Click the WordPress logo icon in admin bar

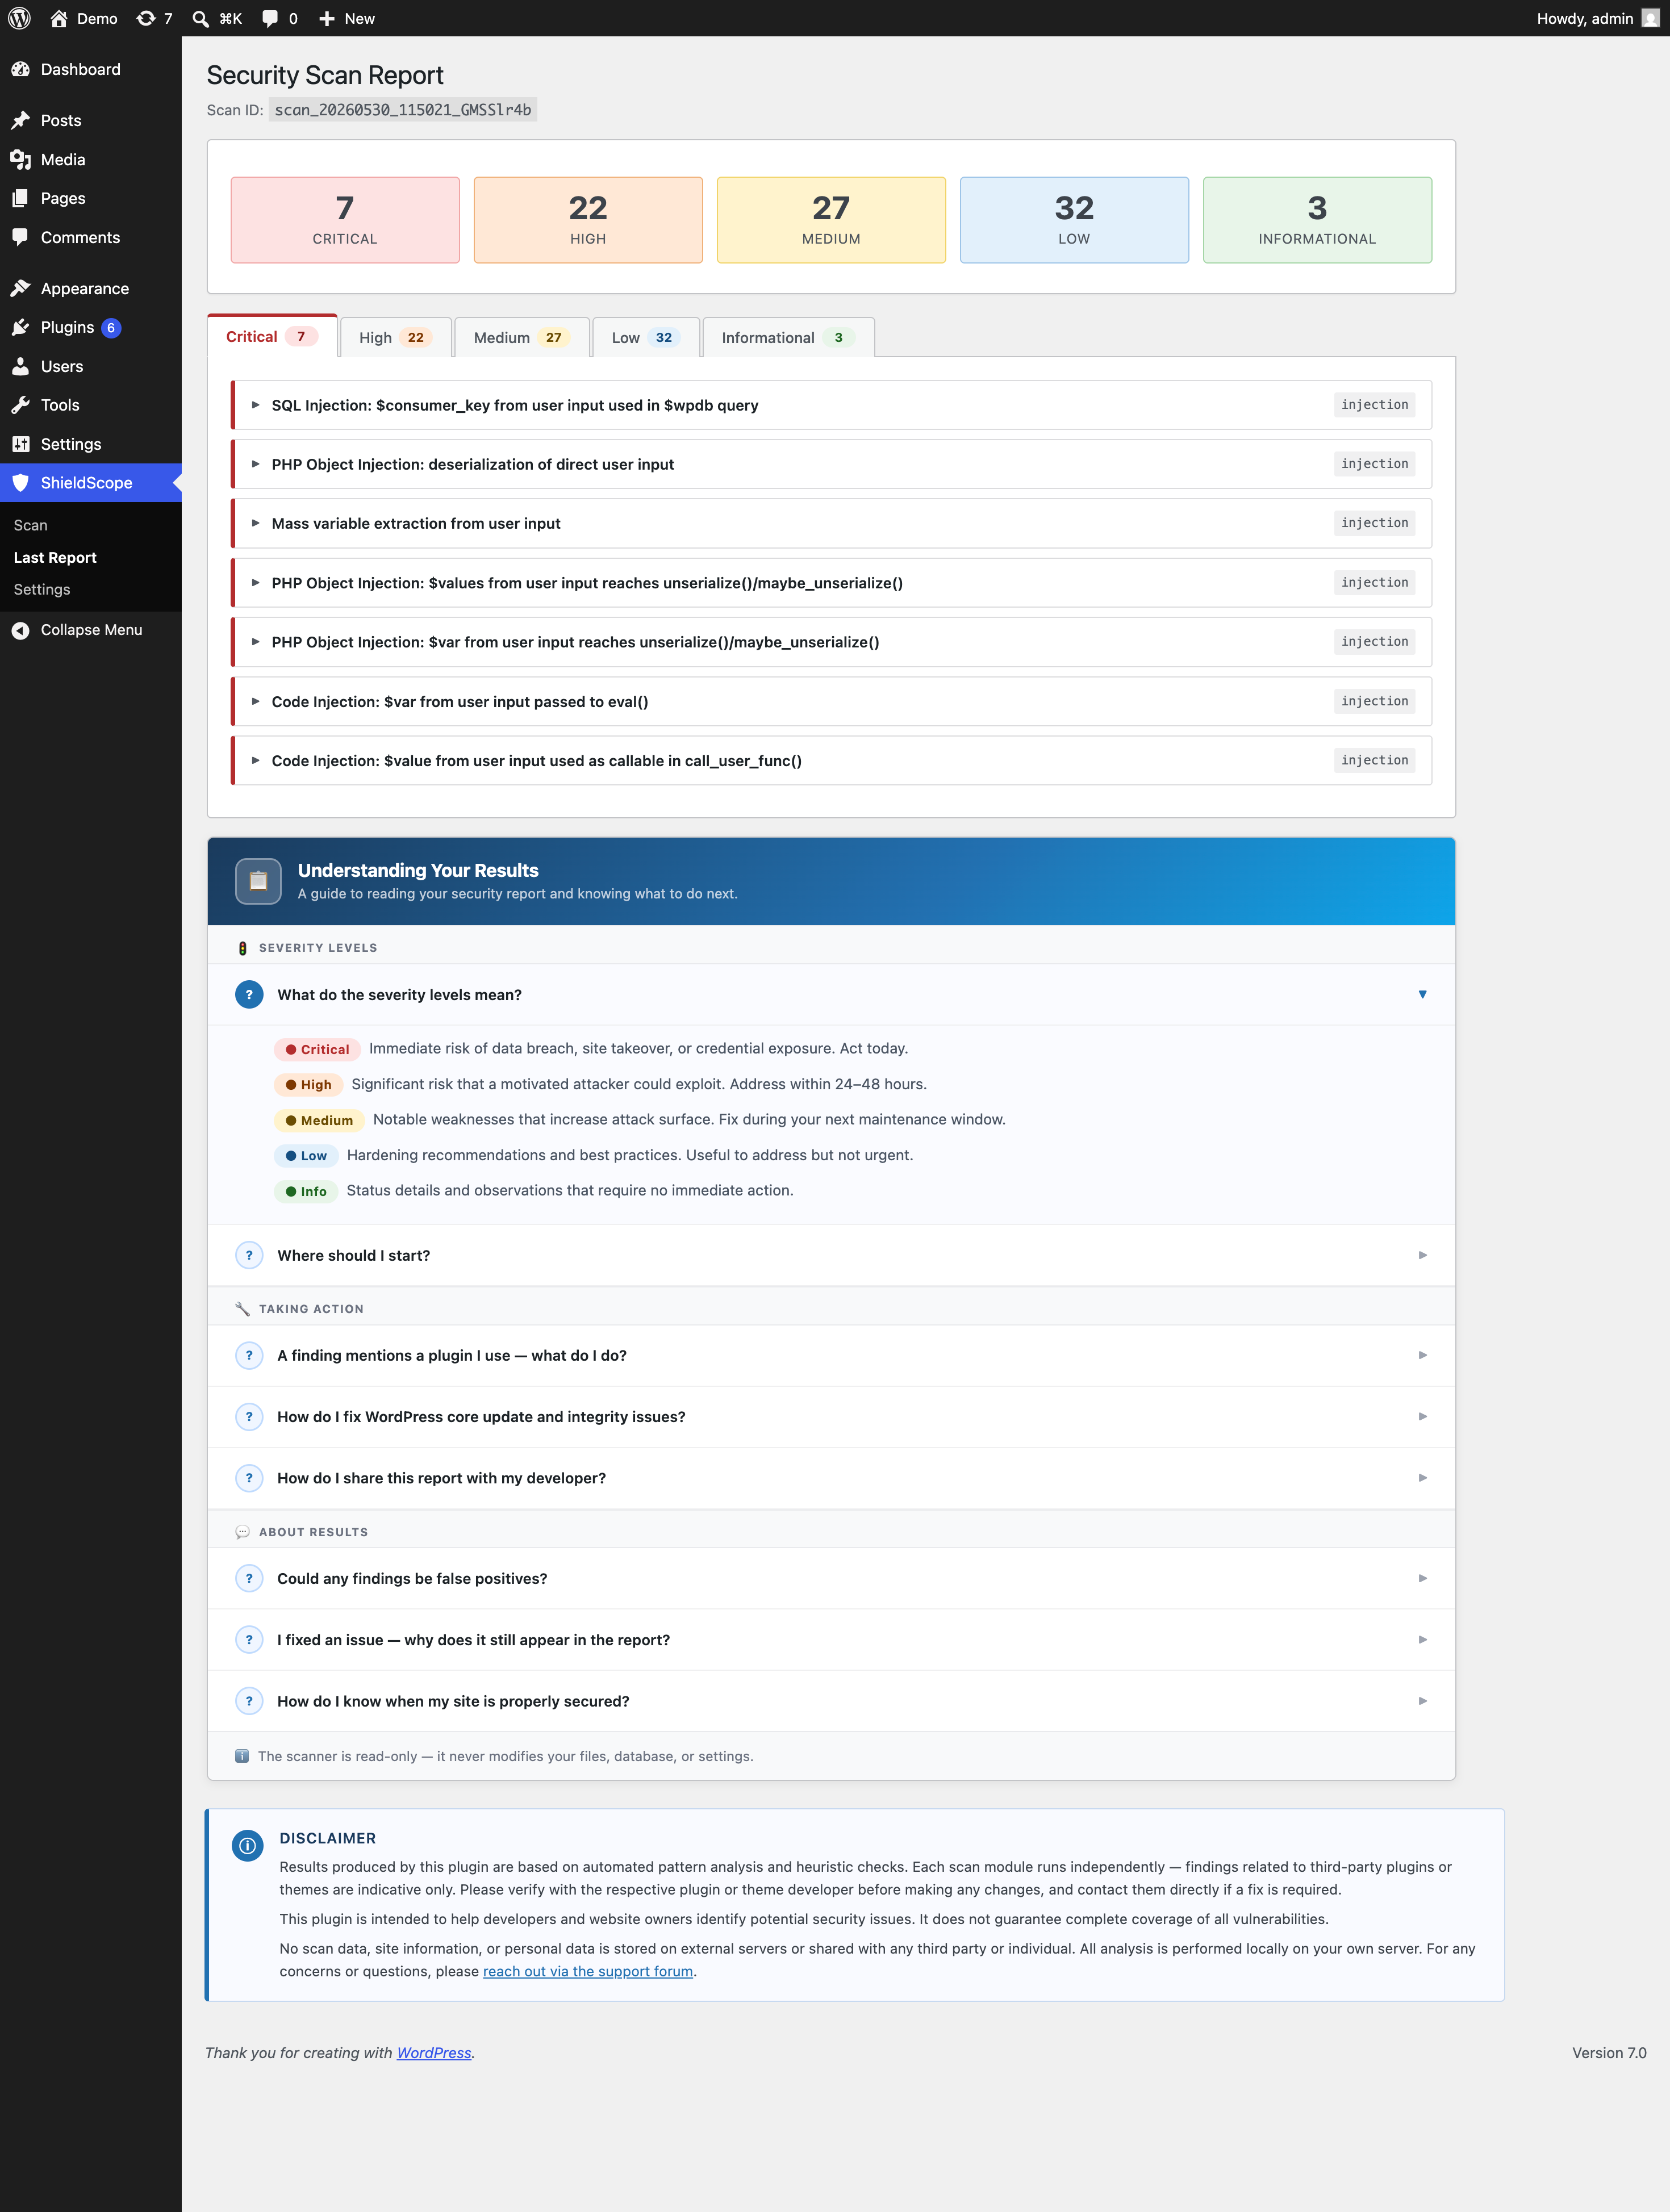(19, 18)
